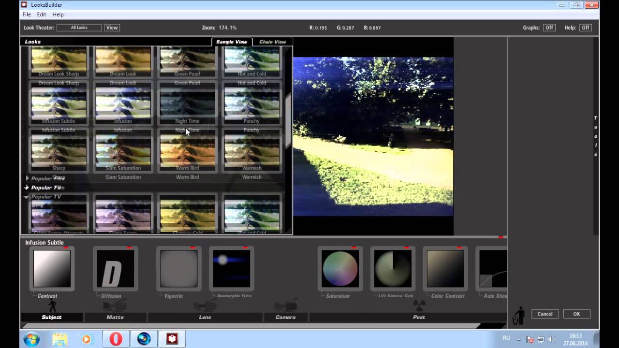This screenshot has height=348, width=619.
Task: Select the Anamorphic Flare tool icon
Action: (x=232, y=269)
